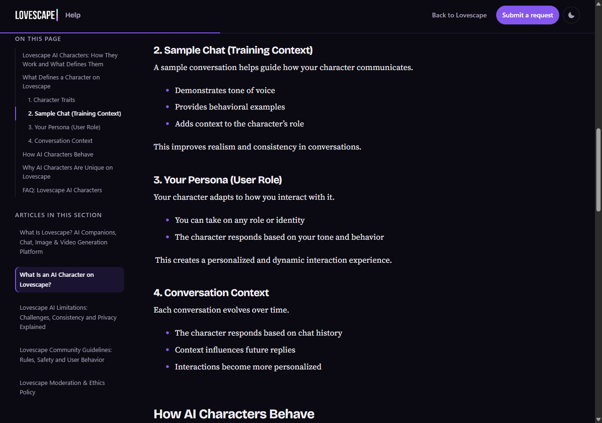Click the ON THIS PAGE sidebar label
Image resolution: width=602 pixels, height=423 pixels.
click(38, 39)
